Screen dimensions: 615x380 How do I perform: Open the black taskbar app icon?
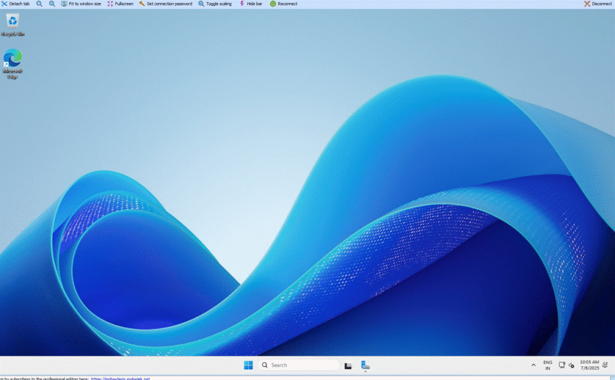[x=348, y=365]
